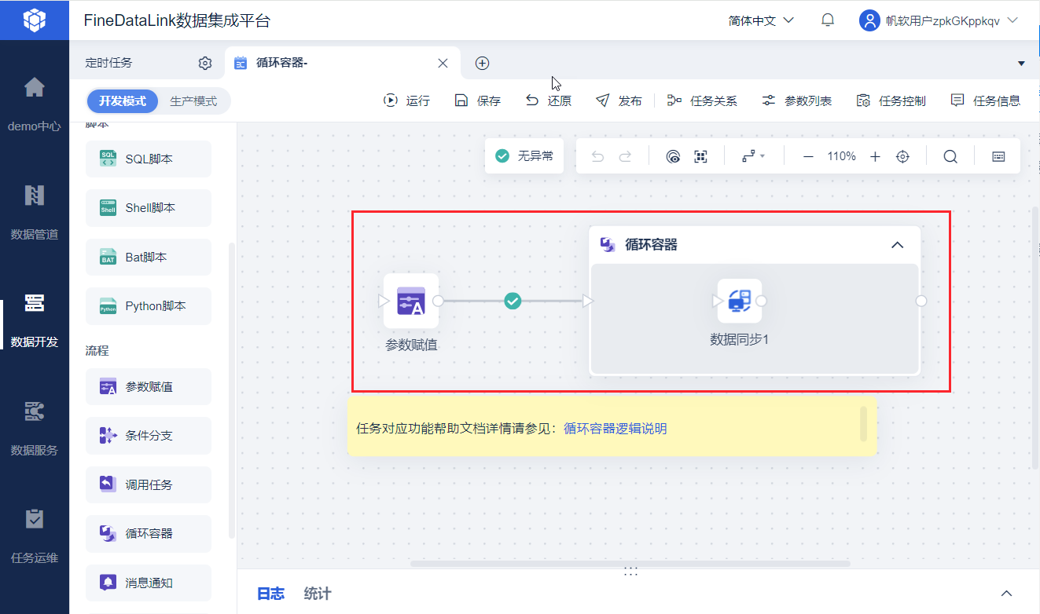Screen dimensions: 1040x614
Task: Switch to 开发模式
Action: click(x=123, y=101)
